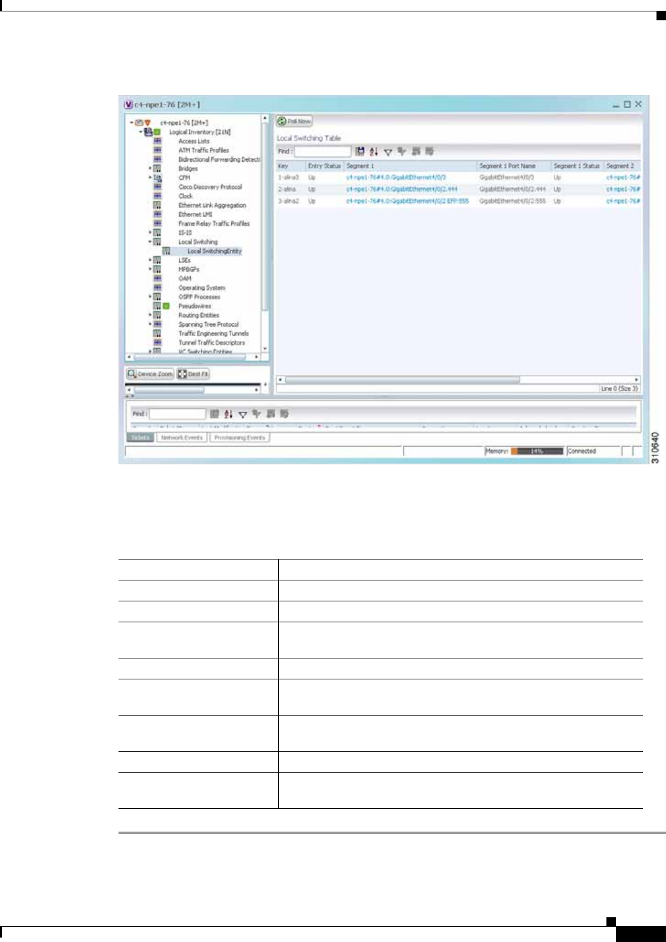Expand the CFM tree node
Image resolution: width=666 pixels, height=942 pixels.
[x=150, y=178]
